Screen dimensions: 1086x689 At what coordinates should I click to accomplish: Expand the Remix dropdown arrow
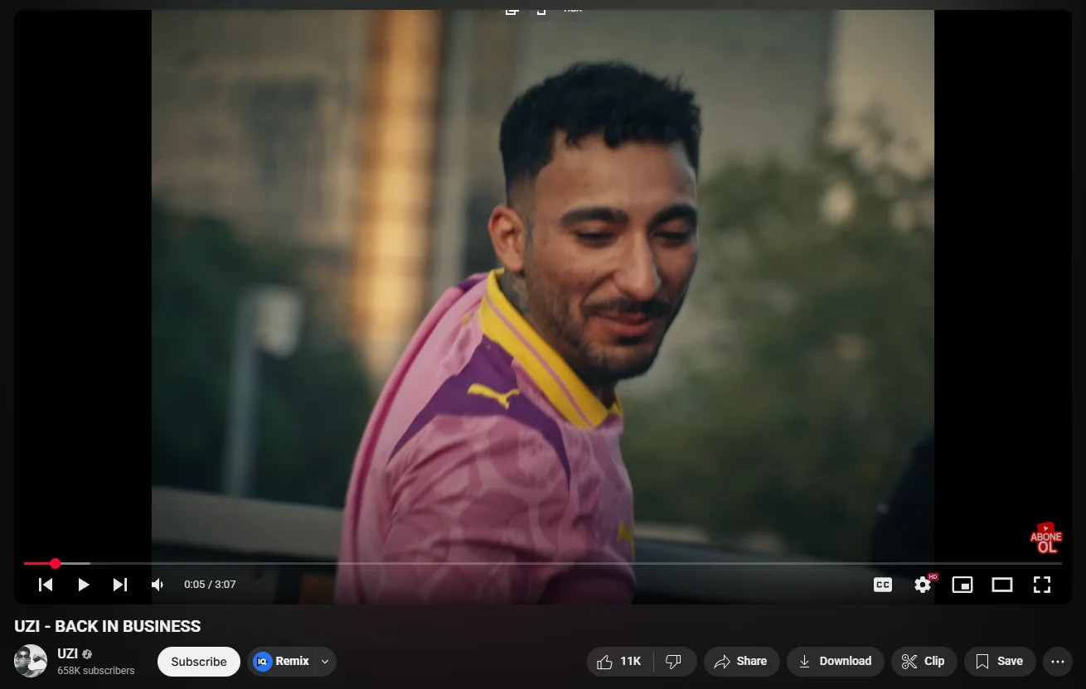(x=325, y=662)
